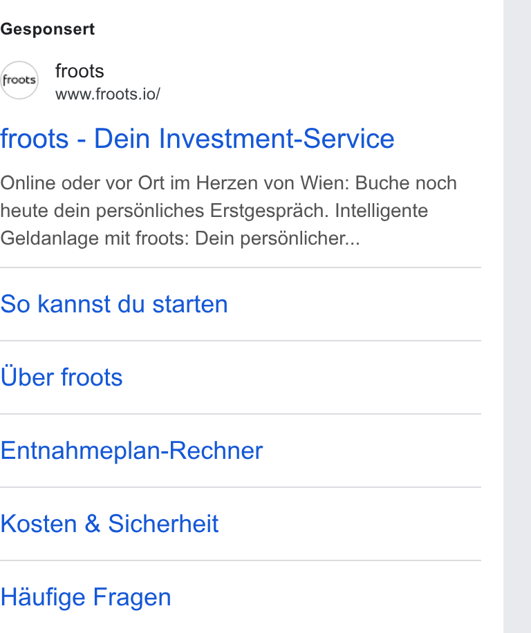531x633 pixels.
Task: Click the gray margin beside the ad
Action: [x=517, y=316]
